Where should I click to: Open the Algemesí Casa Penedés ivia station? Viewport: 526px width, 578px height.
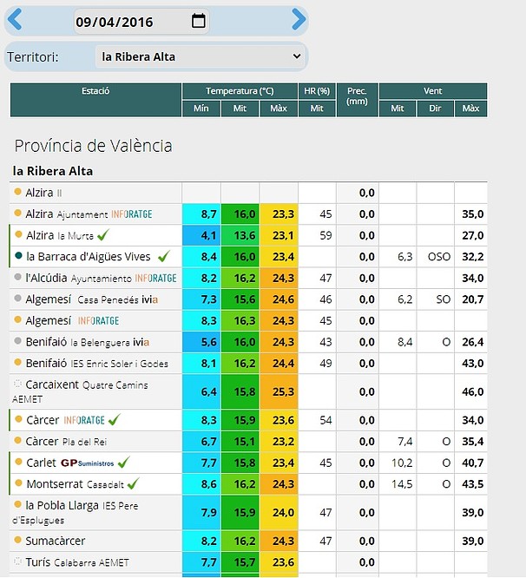(92, 299)
